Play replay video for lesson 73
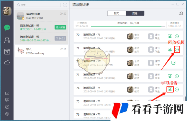Screen dimensions: 187x121 pyautogui.click(x=177, y=76)
